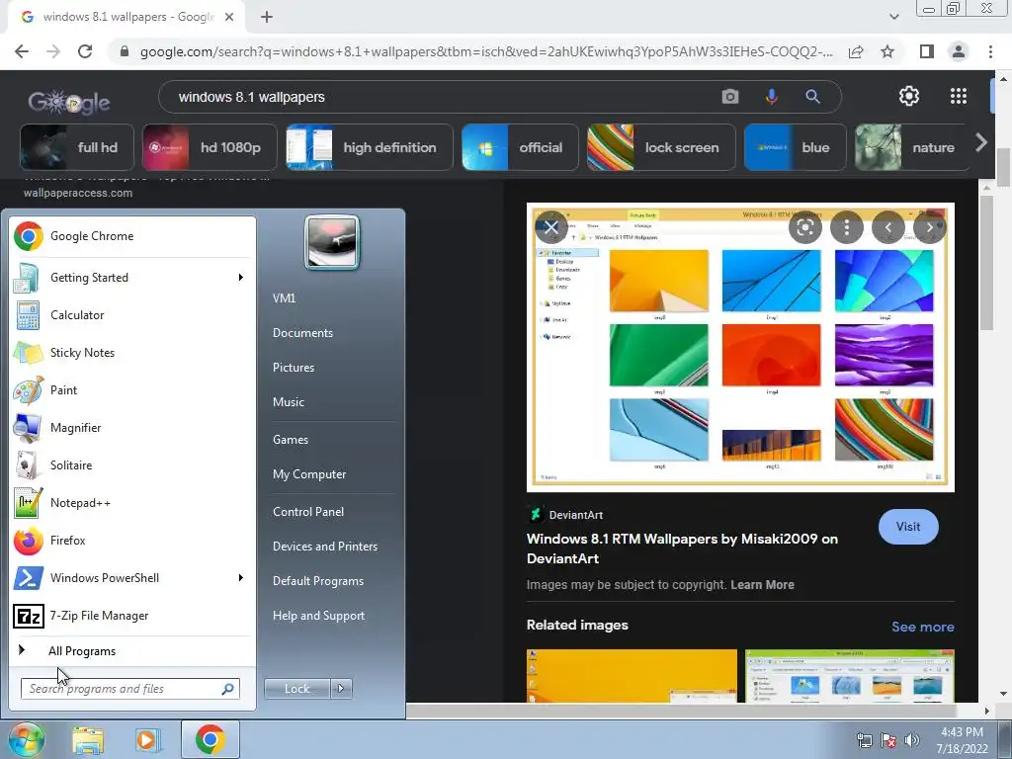This screenshot has width=1012, height=759.
Task: Click the Visit button
Action: click(x=908, y=527)
